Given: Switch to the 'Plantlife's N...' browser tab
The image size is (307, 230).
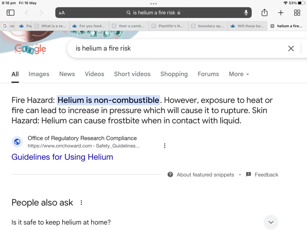Looking at the screenshot, I should pyautogui.click(x=167, y=26).
